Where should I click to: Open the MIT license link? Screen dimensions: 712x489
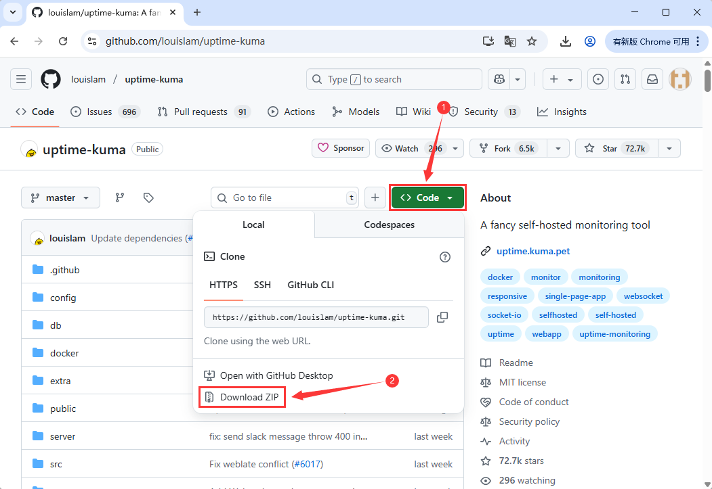[522, 382]
